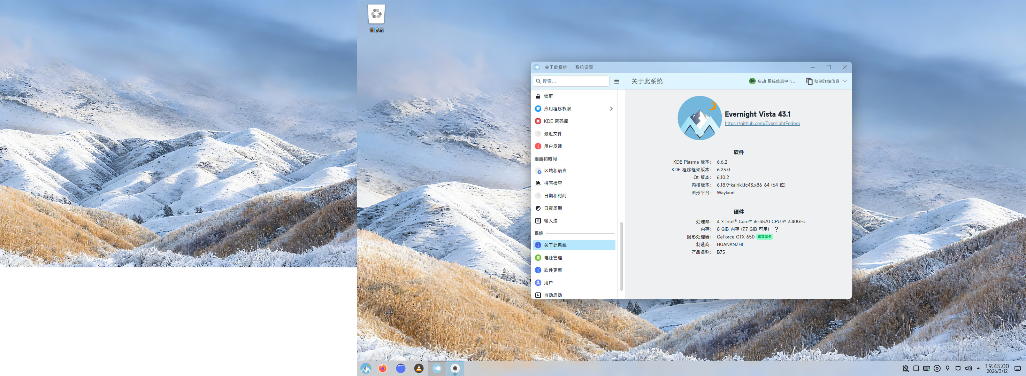
Task: Click the clipboard tray icon
Action: click(x=916, y=368)
